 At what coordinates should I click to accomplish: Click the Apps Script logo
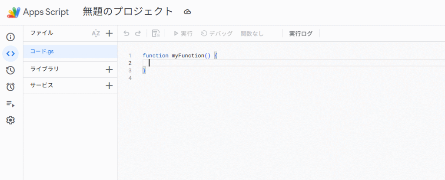pyautogui.click(x=14, y=12)
